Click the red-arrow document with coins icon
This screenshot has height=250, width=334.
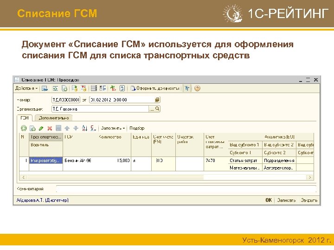(x=83, y=88)
